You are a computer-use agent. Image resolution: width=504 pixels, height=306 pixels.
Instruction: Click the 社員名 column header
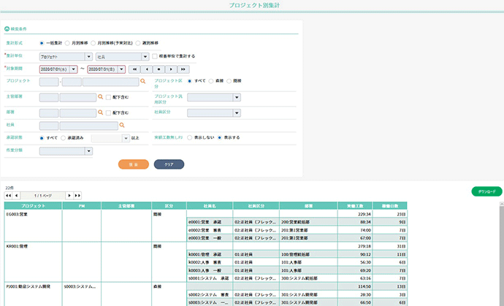tap(209, 206)
